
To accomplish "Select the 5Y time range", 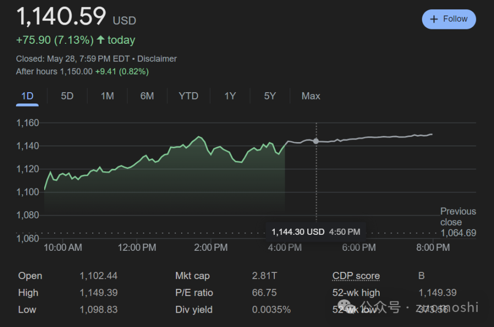I will pos(270,96).
